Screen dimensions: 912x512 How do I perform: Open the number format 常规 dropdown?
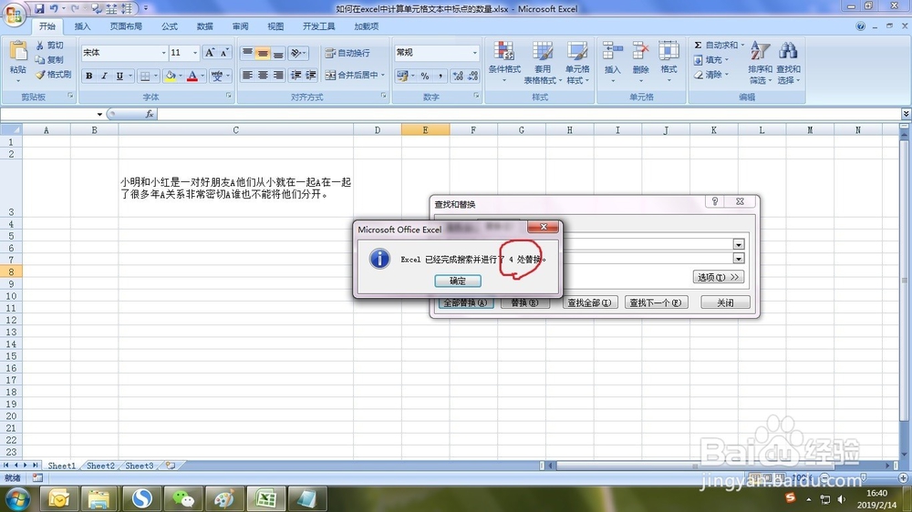[x=474, y=53]
